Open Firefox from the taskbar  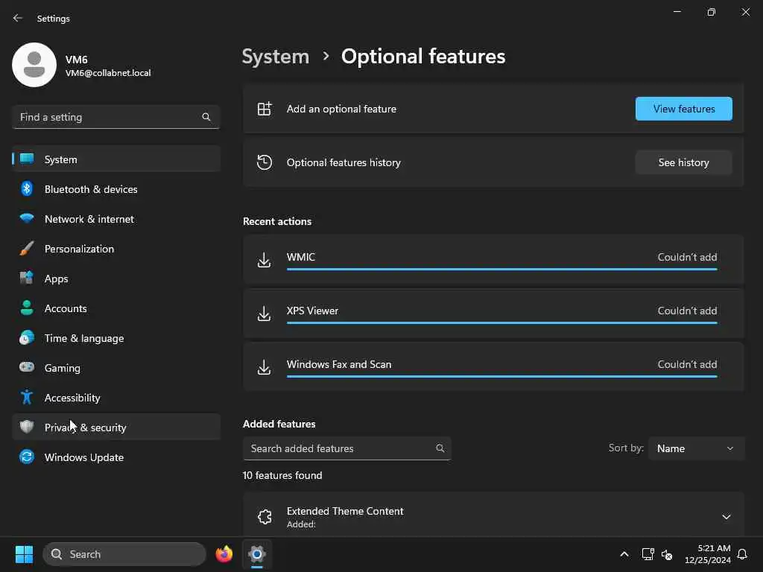224,554
